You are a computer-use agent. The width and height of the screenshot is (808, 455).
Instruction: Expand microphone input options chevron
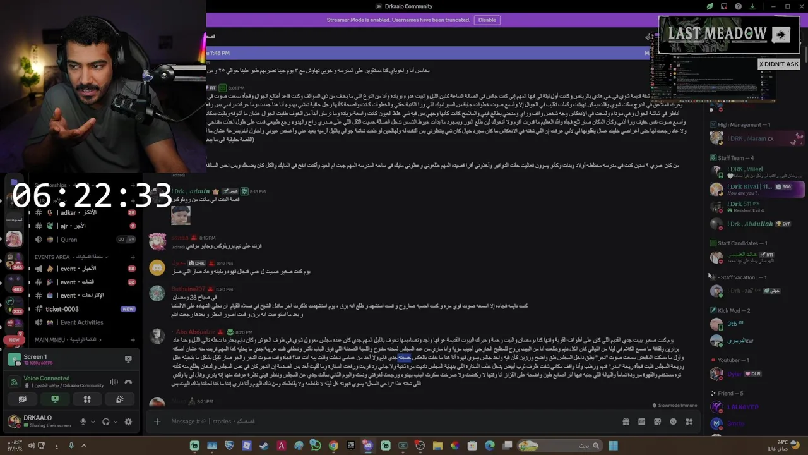tap(93, 422)
